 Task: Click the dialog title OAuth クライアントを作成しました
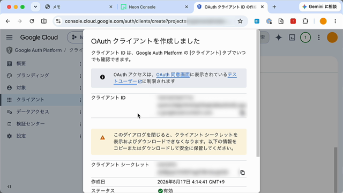145,41
